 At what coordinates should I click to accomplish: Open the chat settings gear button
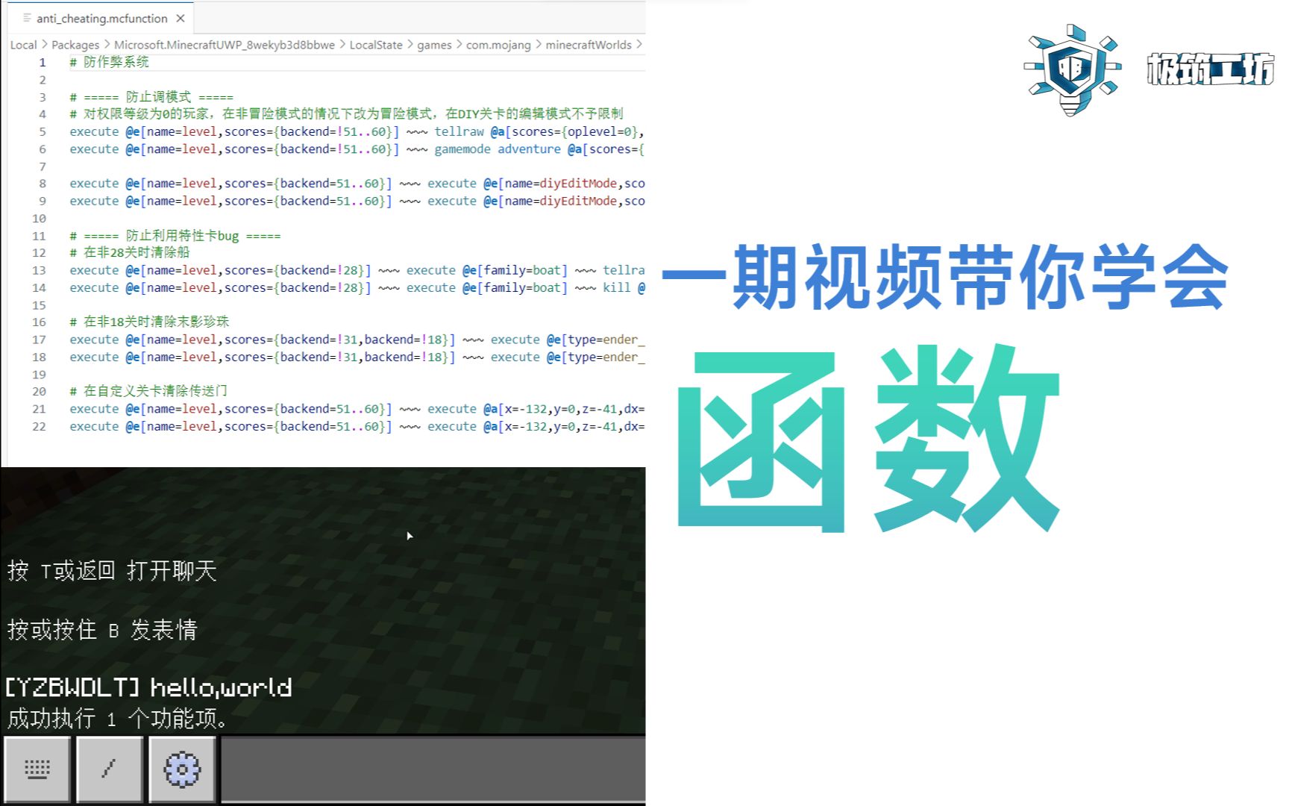[182, 769]
